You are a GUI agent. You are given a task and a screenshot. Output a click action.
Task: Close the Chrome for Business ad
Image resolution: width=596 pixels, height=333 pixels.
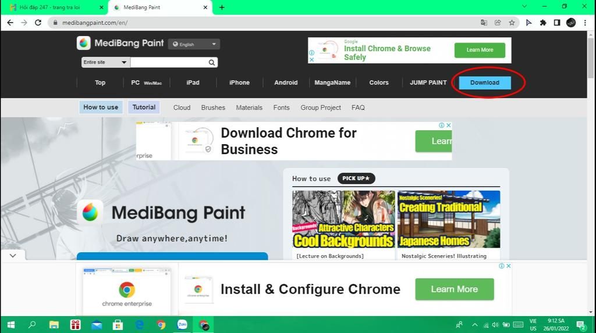(x=449, y=125)
